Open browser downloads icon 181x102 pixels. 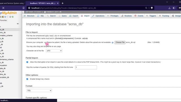coord(169,8)
